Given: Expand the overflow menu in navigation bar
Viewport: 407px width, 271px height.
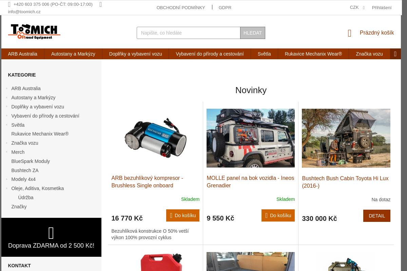Looking at the screenshot, I should click(x=395, y=54).
